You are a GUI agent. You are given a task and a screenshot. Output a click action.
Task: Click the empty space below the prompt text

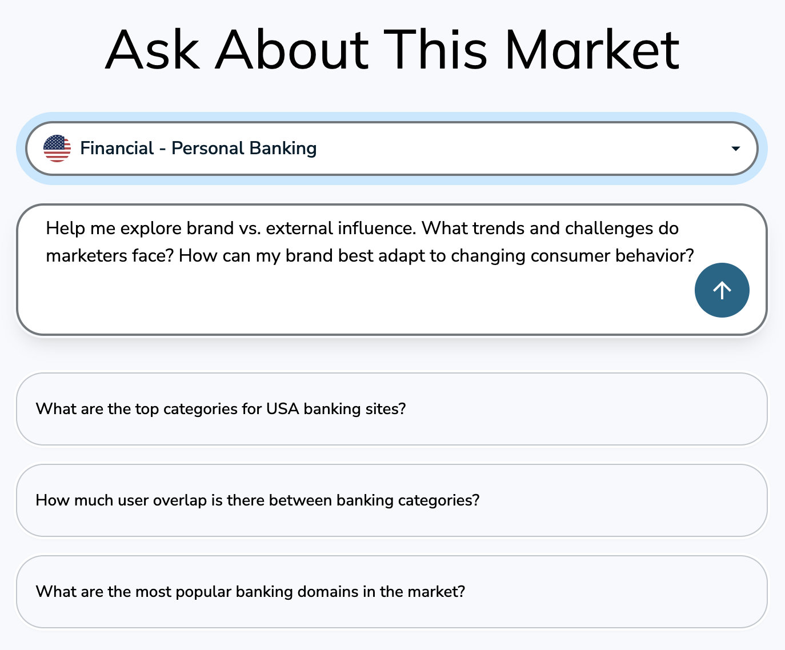pos(343,303)
